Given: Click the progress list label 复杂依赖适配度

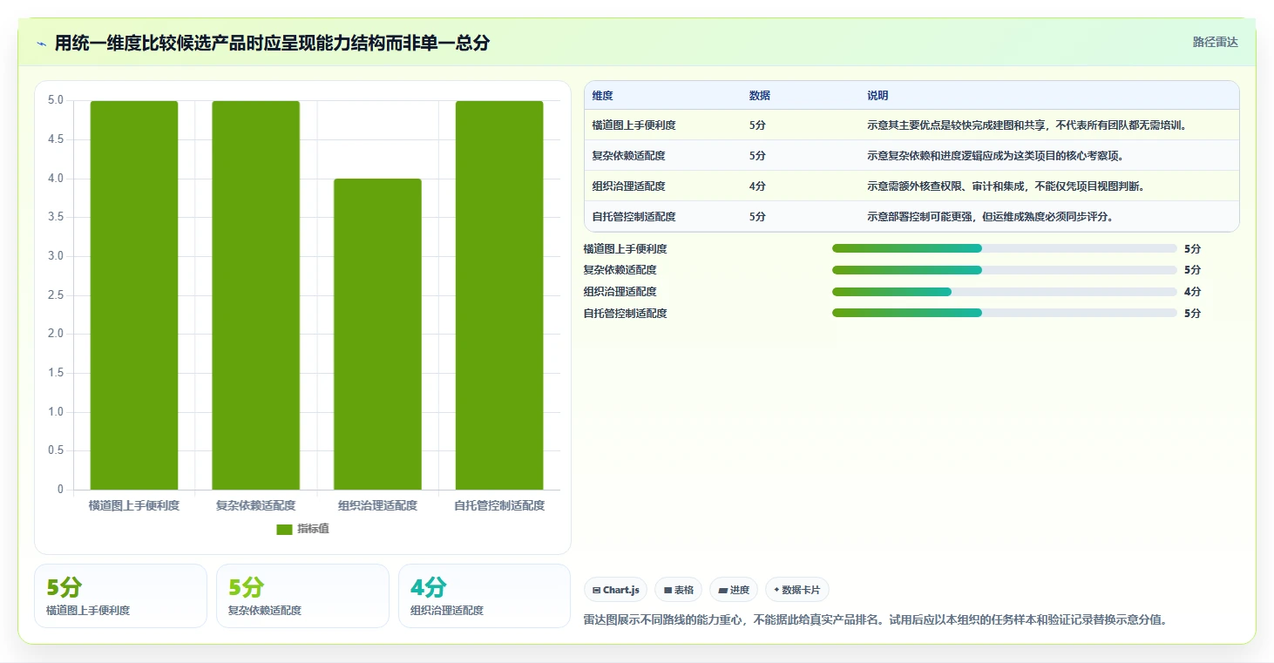Looking at the screenshot, I should pyautogui.click(x=620, y=270).
